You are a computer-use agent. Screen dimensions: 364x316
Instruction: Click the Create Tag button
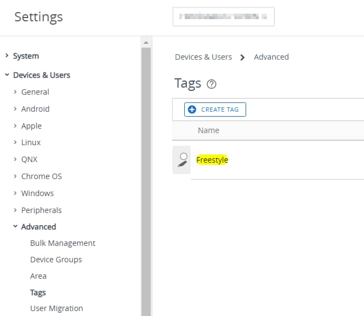(215, 110)
